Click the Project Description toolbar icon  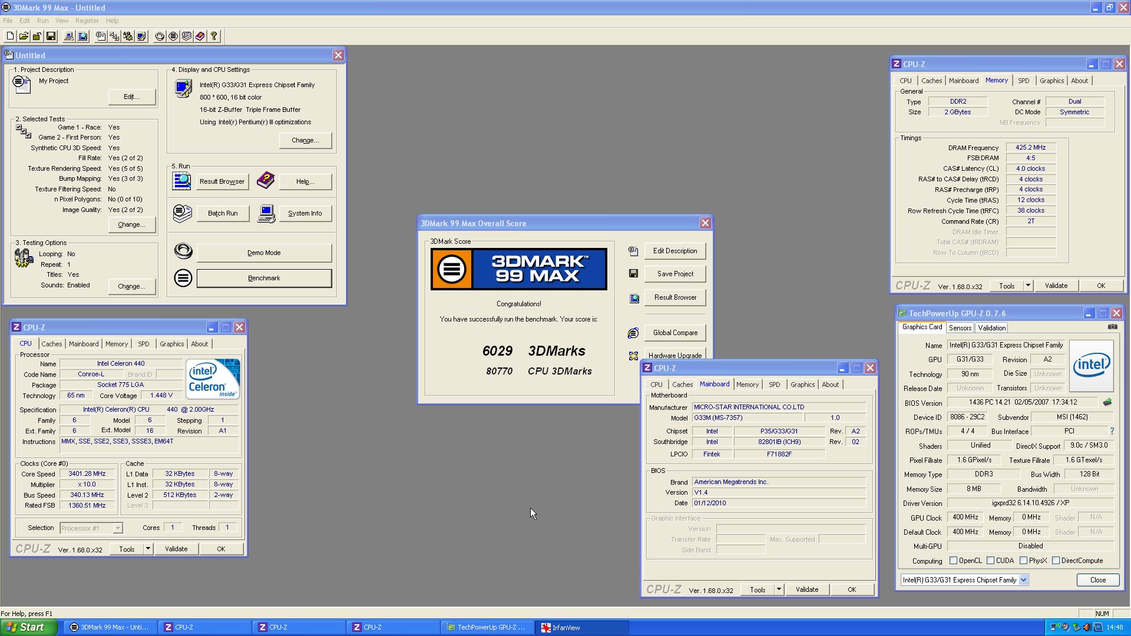(x=101, y=37)
